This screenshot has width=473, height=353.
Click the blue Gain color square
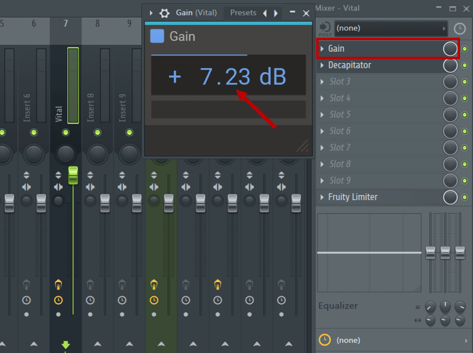[x=157, y=36]
